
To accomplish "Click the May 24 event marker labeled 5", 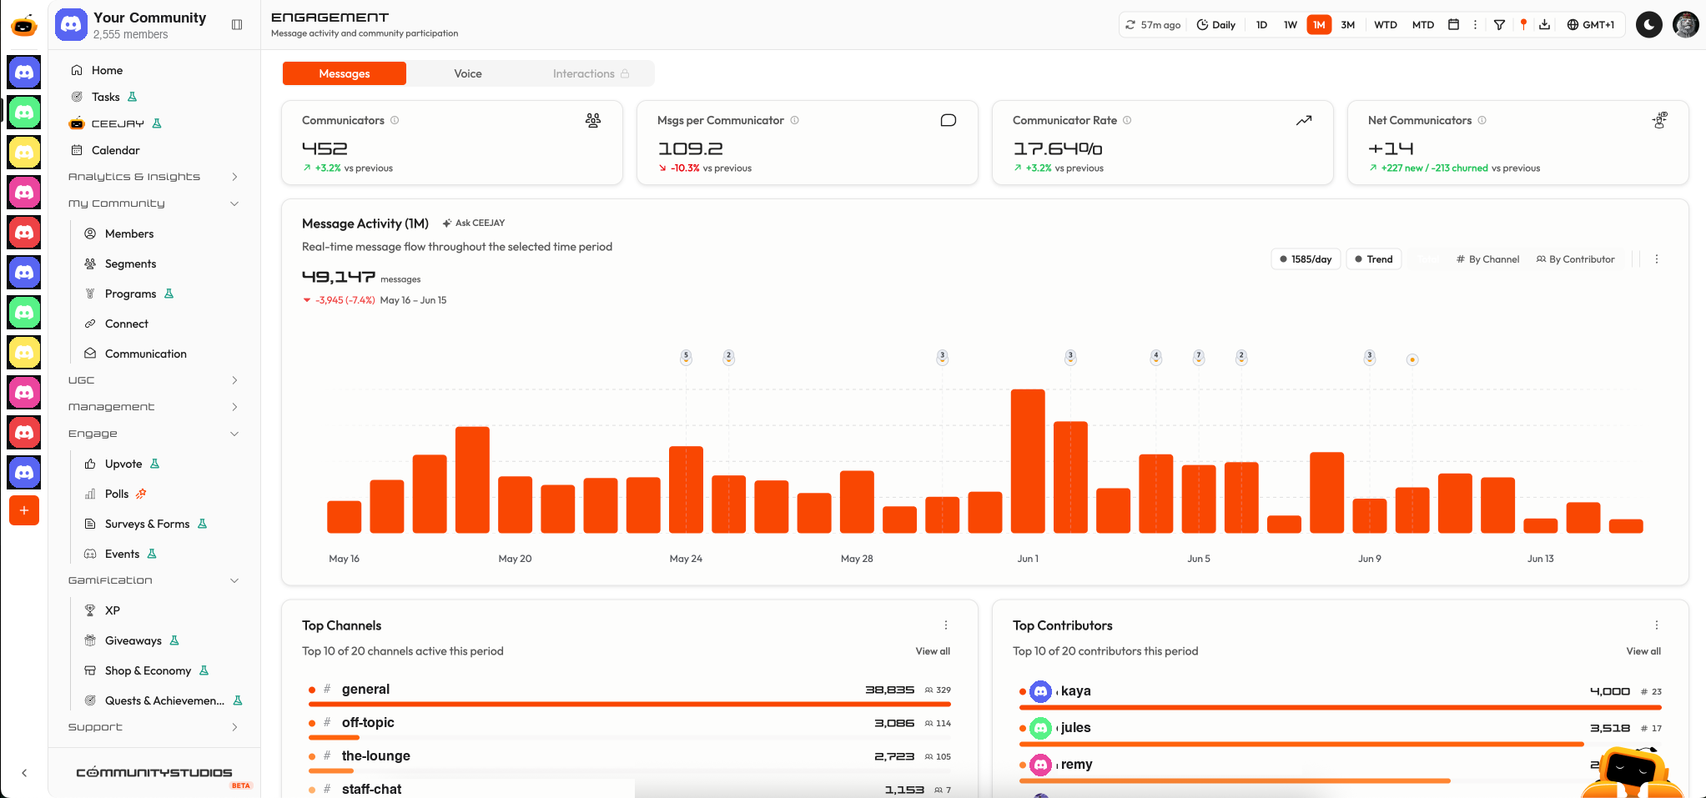I will click(686, 357).
